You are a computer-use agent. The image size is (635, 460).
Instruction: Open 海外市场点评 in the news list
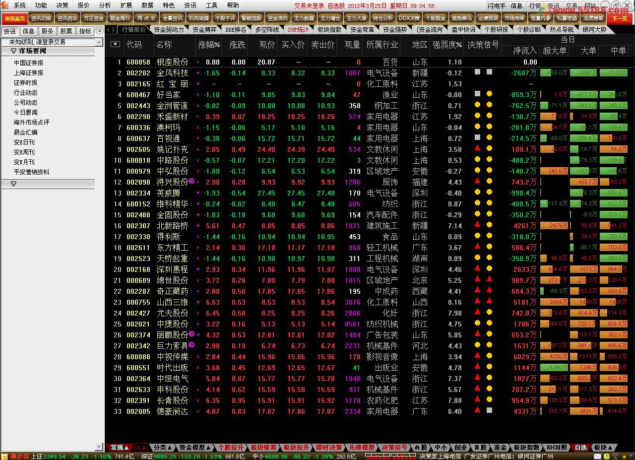[32, 123]
